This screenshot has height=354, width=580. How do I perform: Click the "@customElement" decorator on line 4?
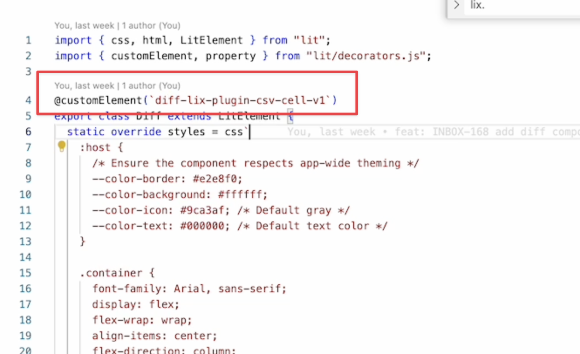click(x=98, y=100)
